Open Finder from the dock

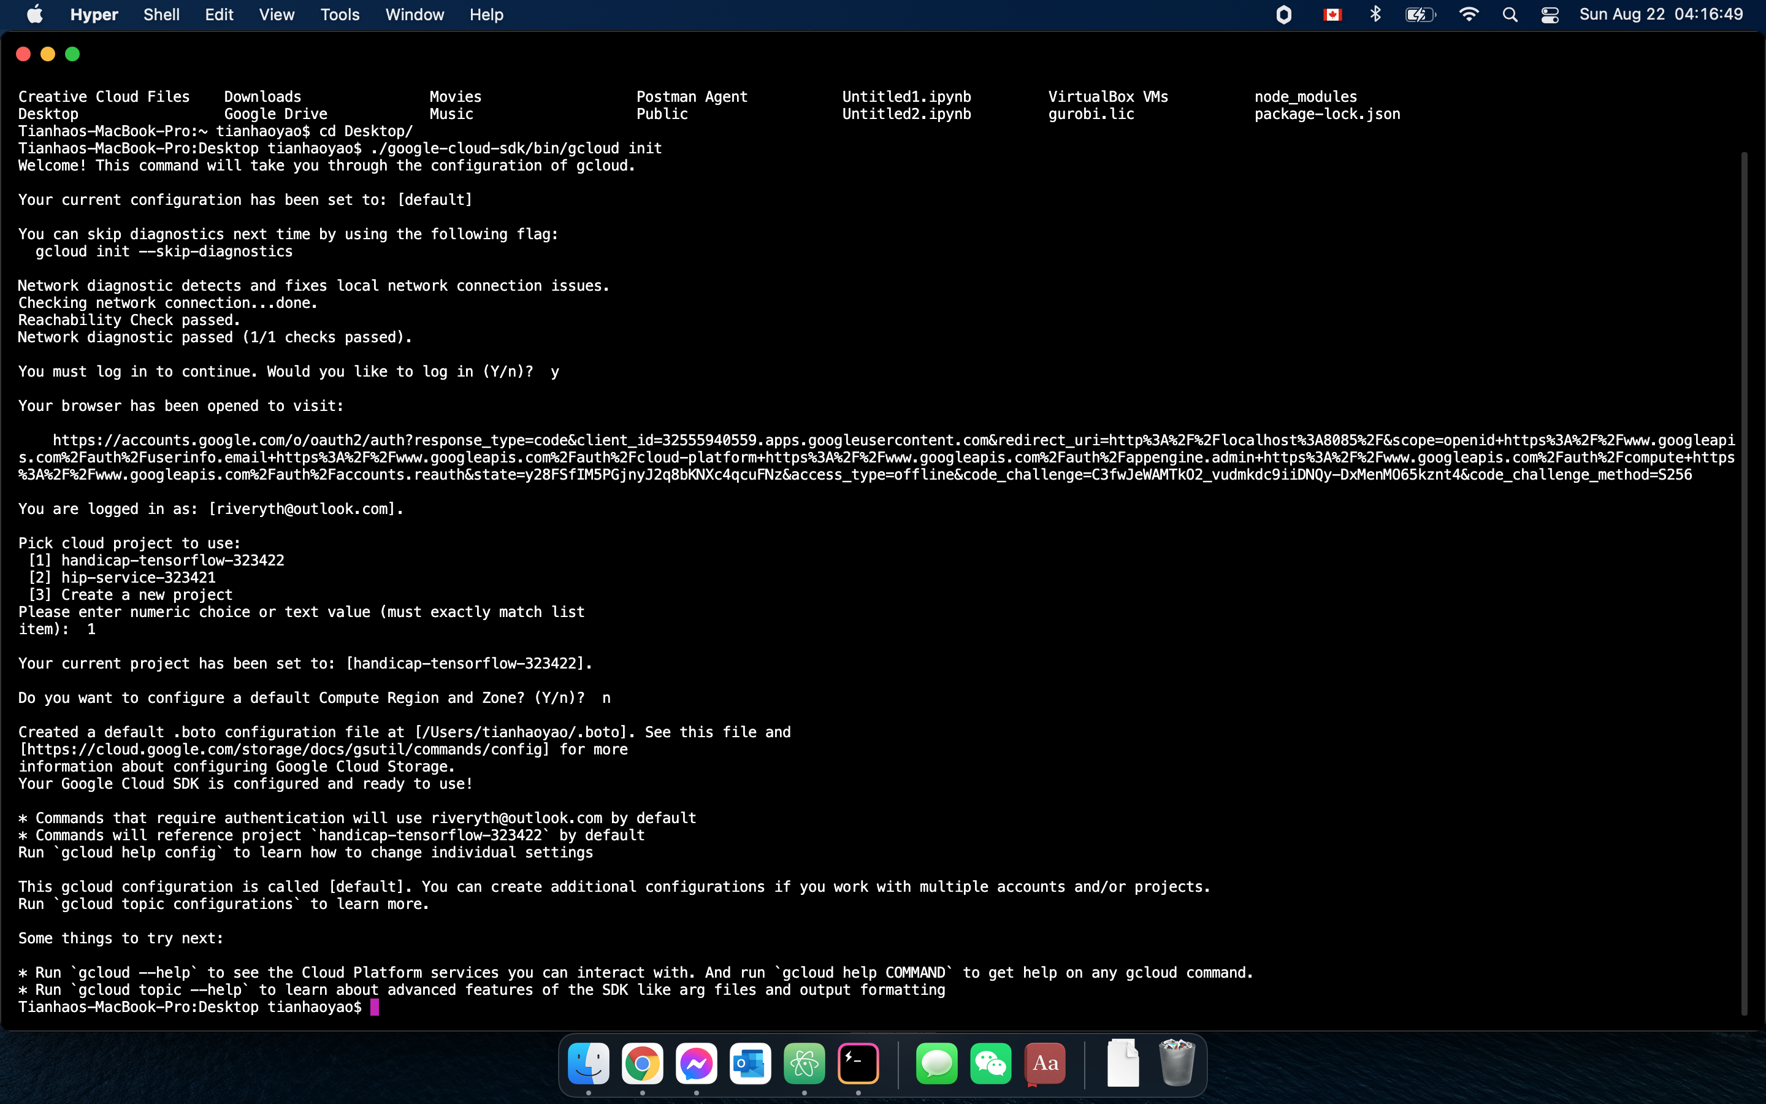[x=588, y=1064]
